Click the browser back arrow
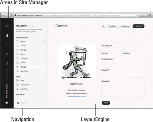The height and width of the screenshot is (122, 153). point(3,15)
